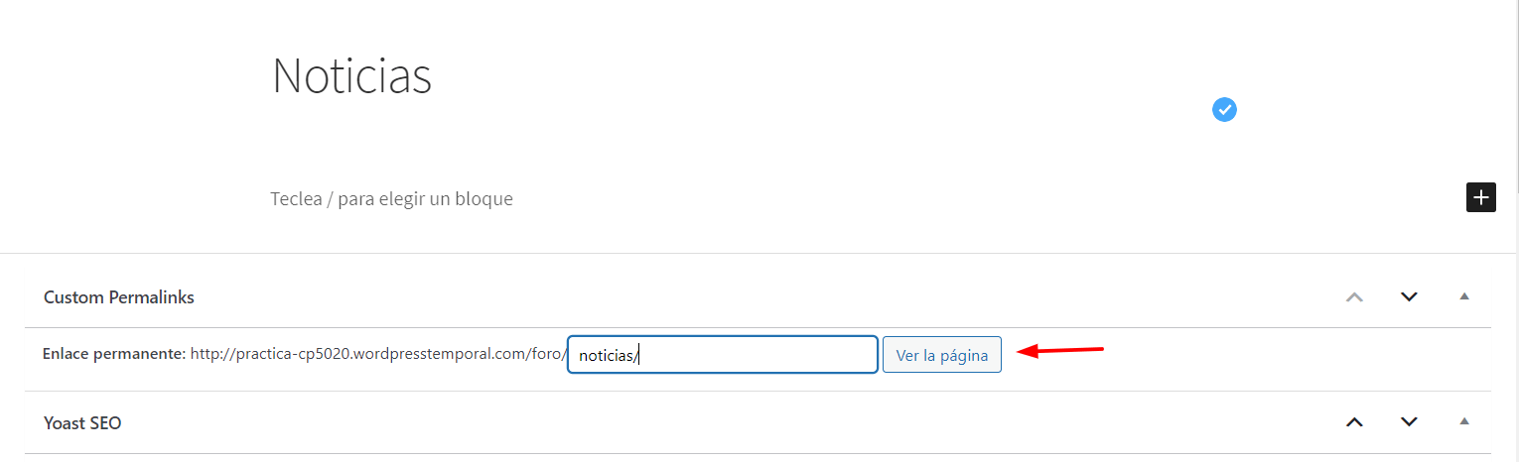Focus the permalink slug field containing noticias/

(x=723, y=355)
